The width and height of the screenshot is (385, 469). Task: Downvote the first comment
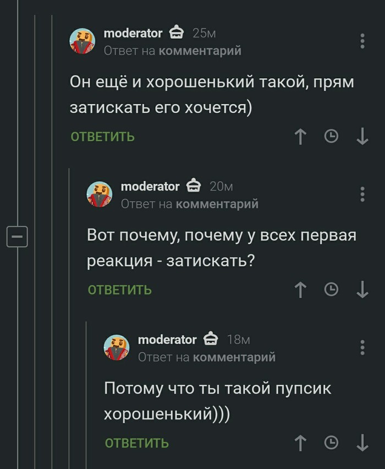pyautogui.click(x=362, y=137)
